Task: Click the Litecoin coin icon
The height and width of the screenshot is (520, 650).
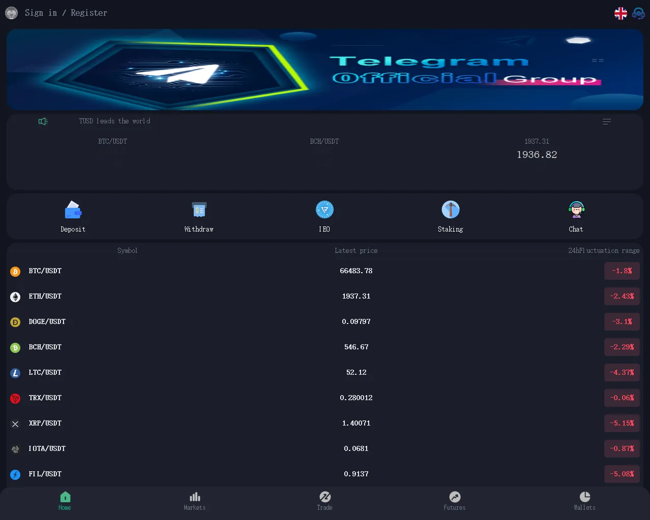Action: pyautogui.click(x=15, y=373)
